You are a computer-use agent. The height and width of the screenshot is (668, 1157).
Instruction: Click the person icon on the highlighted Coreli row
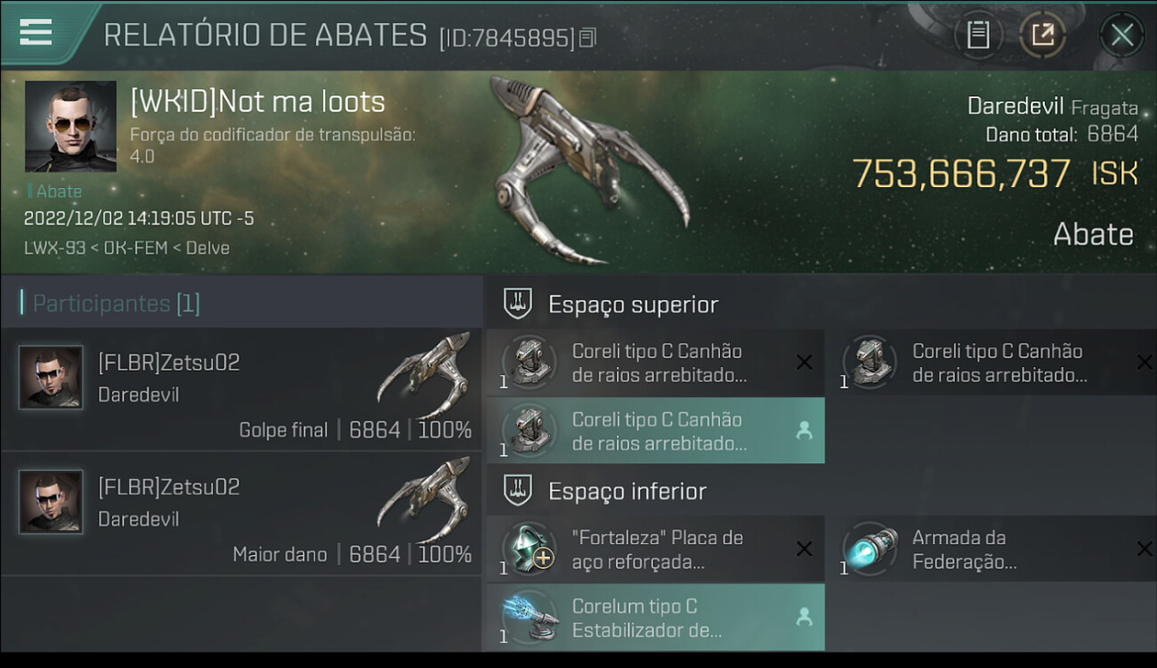pos(804,431)
